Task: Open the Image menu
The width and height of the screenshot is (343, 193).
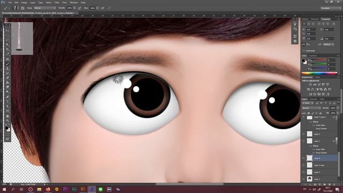Action: coord(24,3)
